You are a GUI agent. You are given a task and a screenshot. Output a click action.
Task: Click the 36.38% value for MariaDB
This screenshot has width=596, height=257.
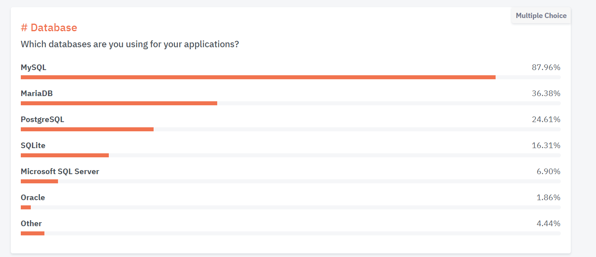[x=546, y=93]
